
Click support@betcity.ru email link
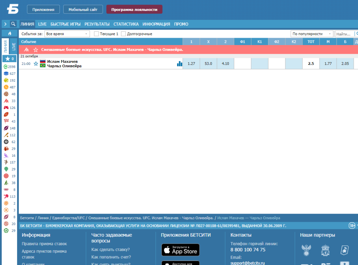pyautogui.click(x=248, y=263)
